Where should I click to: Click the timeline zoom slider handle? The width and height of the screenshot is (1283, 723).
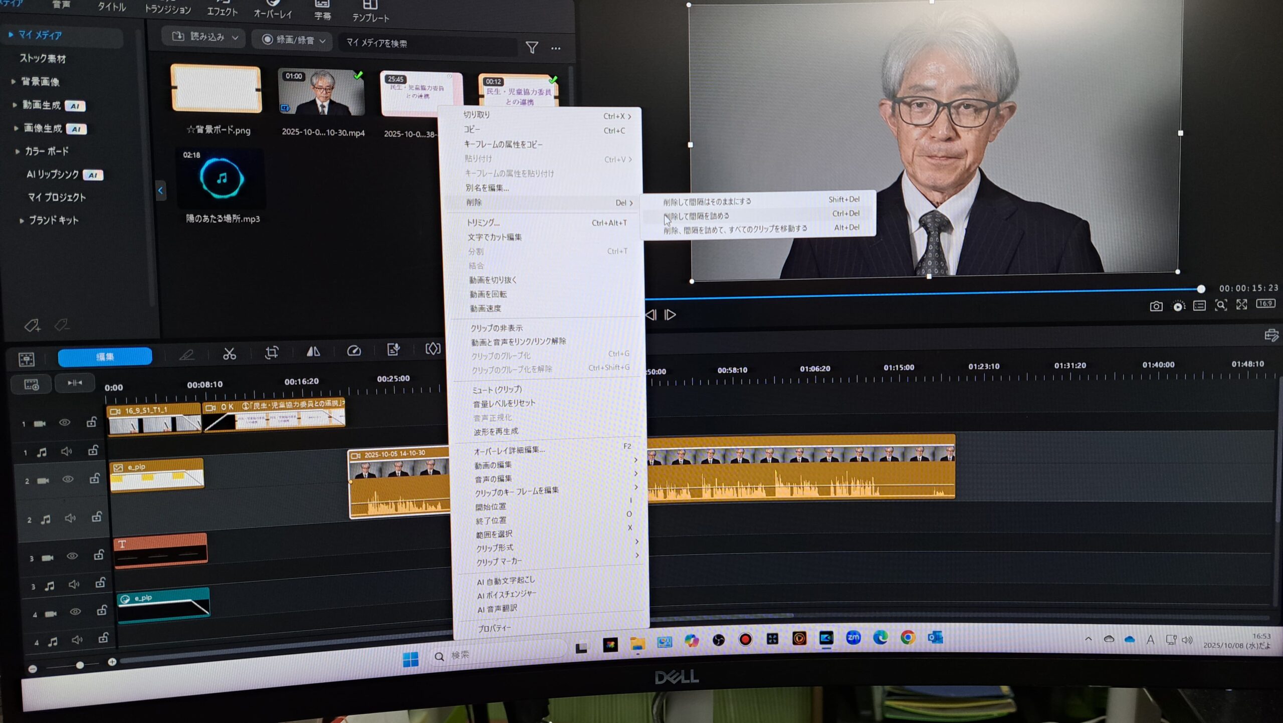pyautogui.click(x=80, y=665)
